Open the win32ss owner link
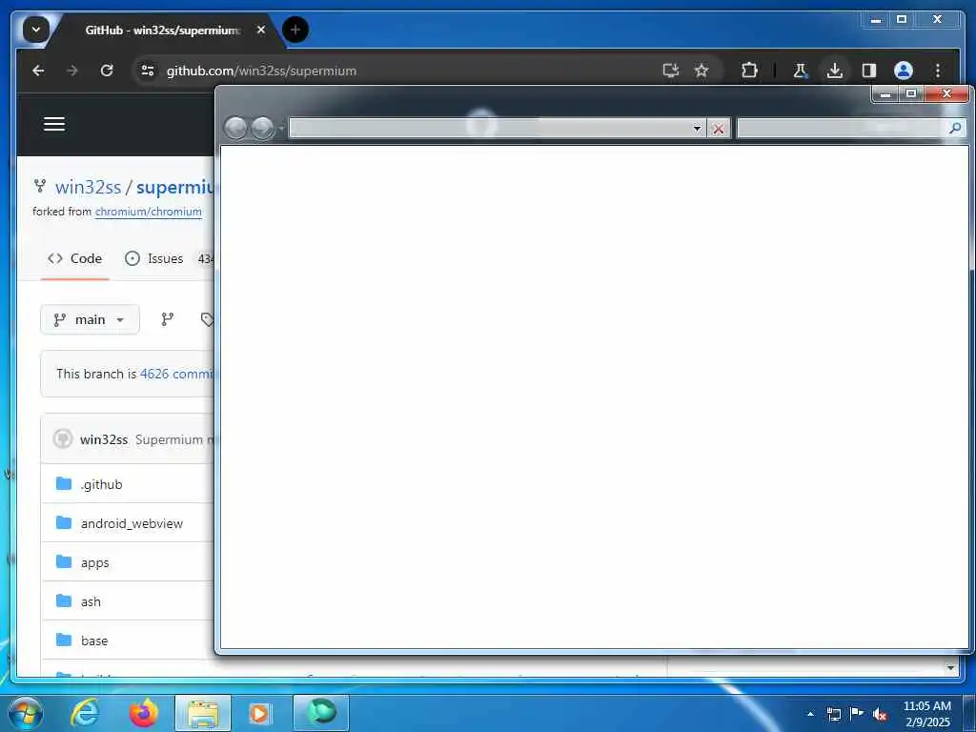Image resolution: width=976 pixels, height=732 pixels. coord(88,187)
